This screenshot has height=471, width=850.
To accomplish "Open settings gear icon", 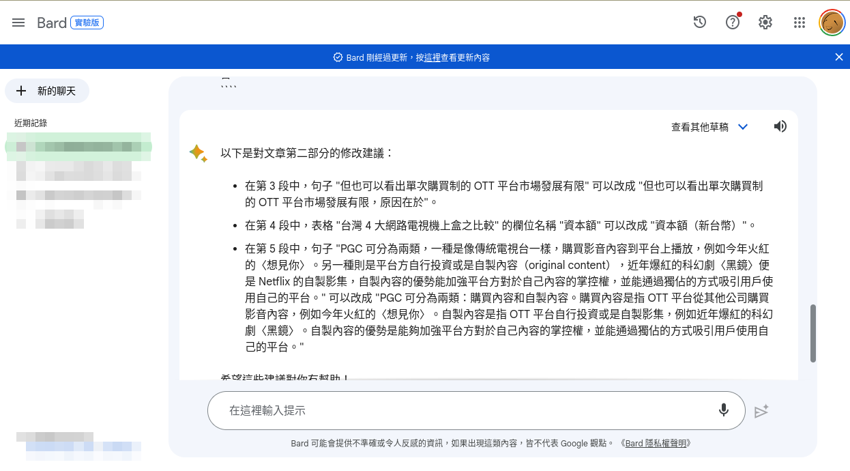I will click(x=765, y=23).
